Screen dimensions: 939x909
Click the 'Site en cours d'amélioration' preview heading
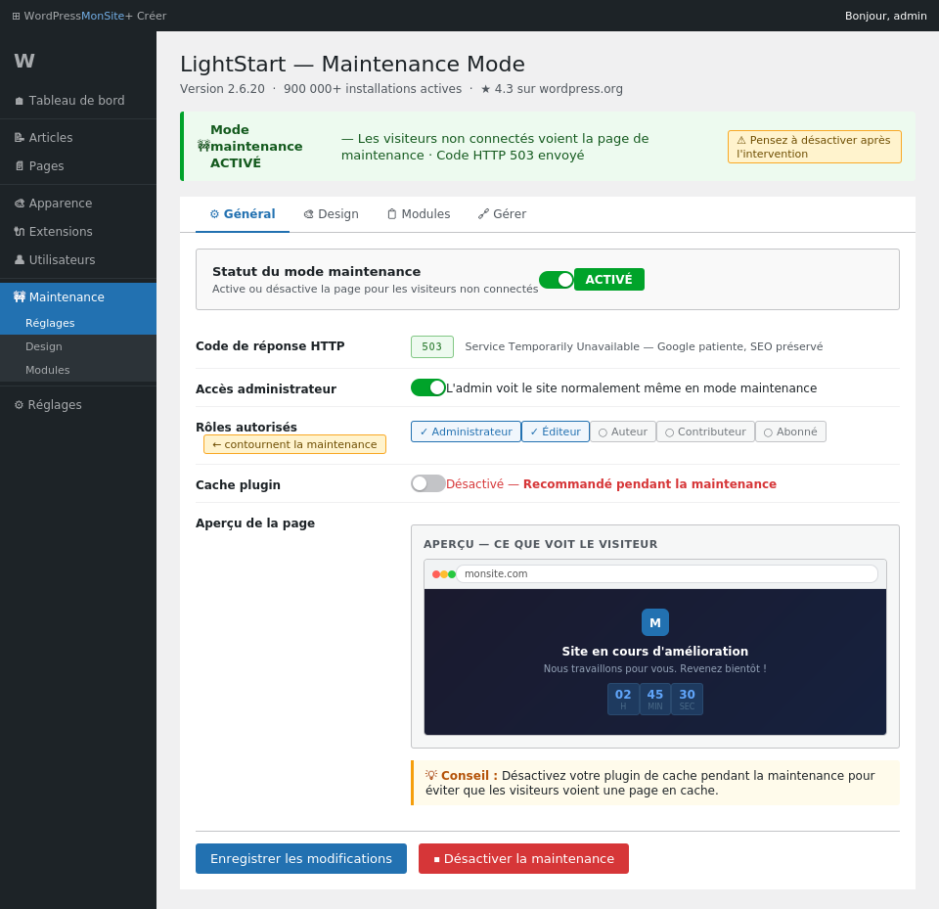(655, 652)
